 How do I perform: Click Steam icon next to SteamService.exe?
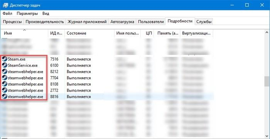pyautogui.click(x=5, y=65)
